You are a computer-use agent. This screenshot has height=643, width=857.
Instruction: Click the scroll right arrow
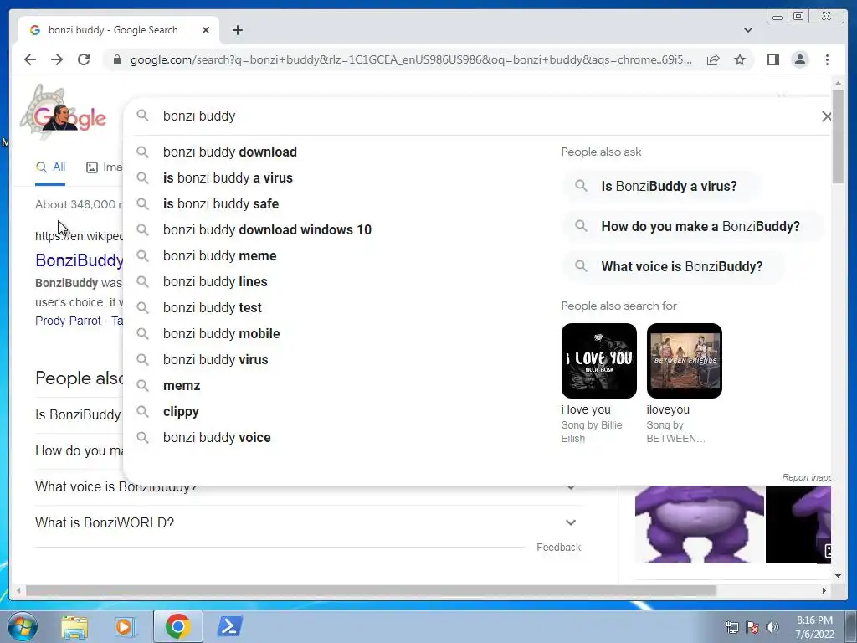(x=824, y=590)
